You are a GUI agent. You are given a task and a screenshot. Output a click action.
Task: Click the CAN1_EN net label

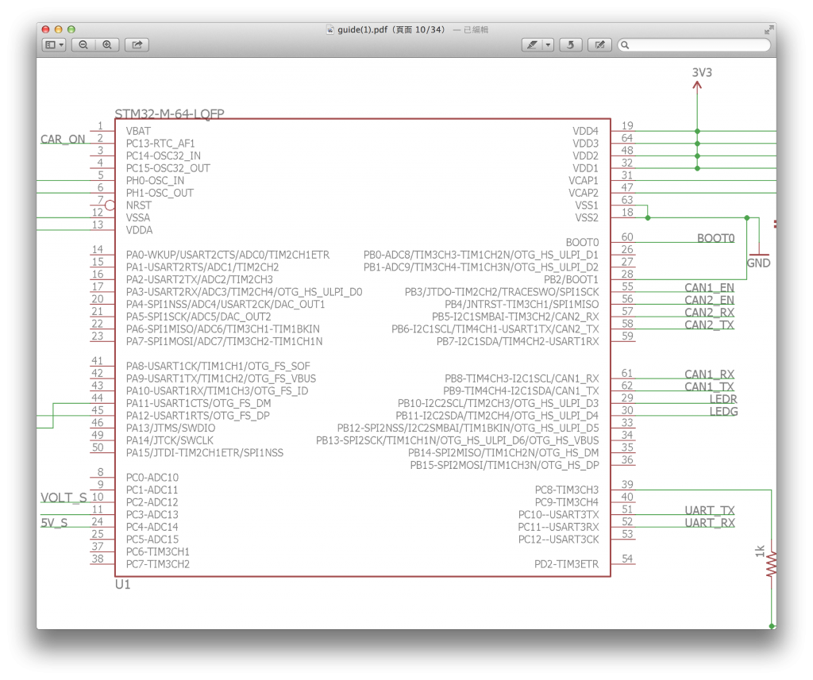point(709,288)
